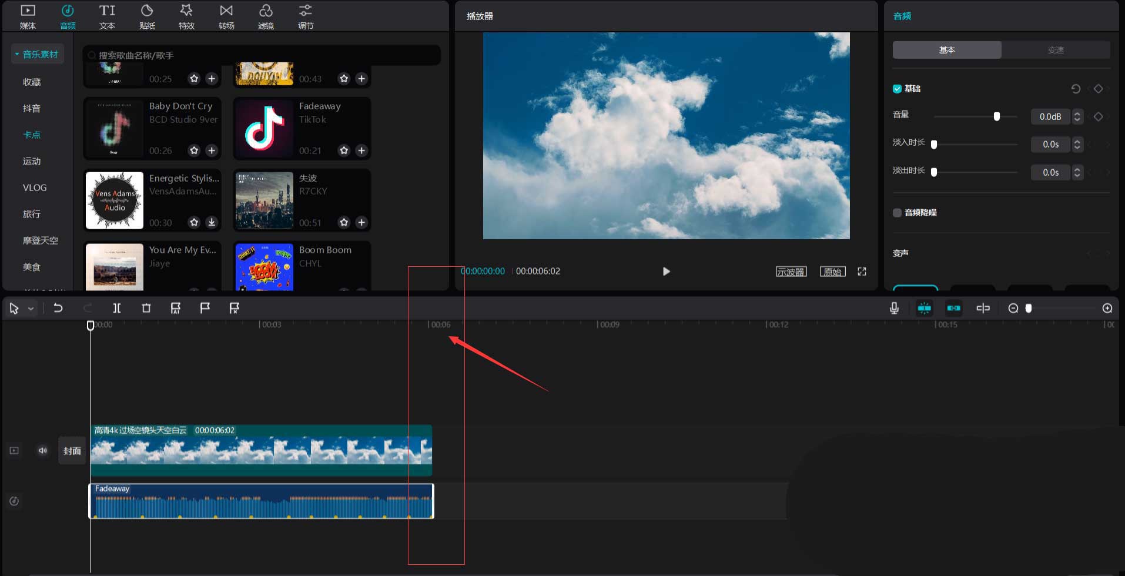The width and height of the screenshot is (1125, 576).
Task: Click the 音量 volume slider handle
Action: pyautogui.click(x=996, y=116)
